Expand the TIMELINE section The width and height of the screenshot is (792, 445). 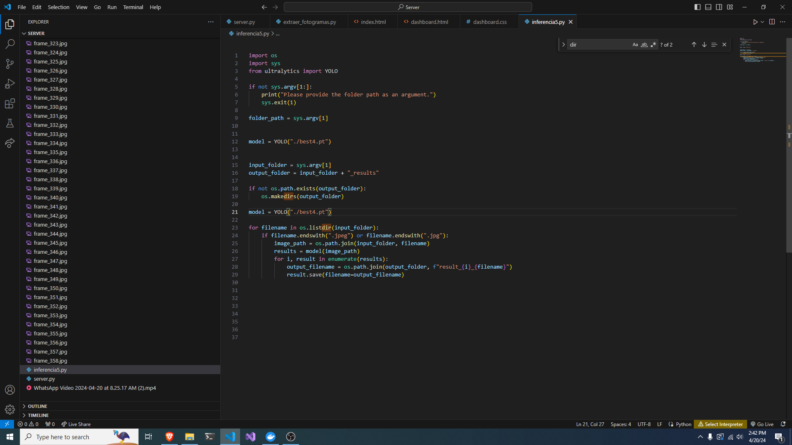[x=38, y=415]
